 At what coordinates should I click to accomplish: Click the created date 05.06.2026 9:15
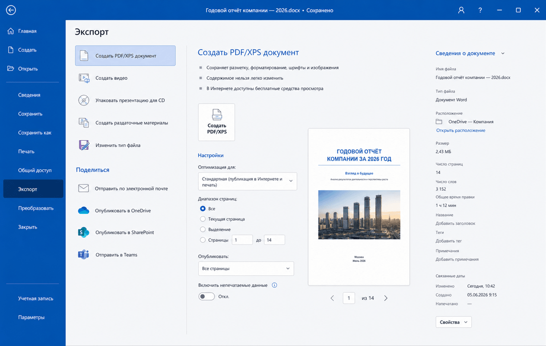pyautogui.click(x=482, y=295)
